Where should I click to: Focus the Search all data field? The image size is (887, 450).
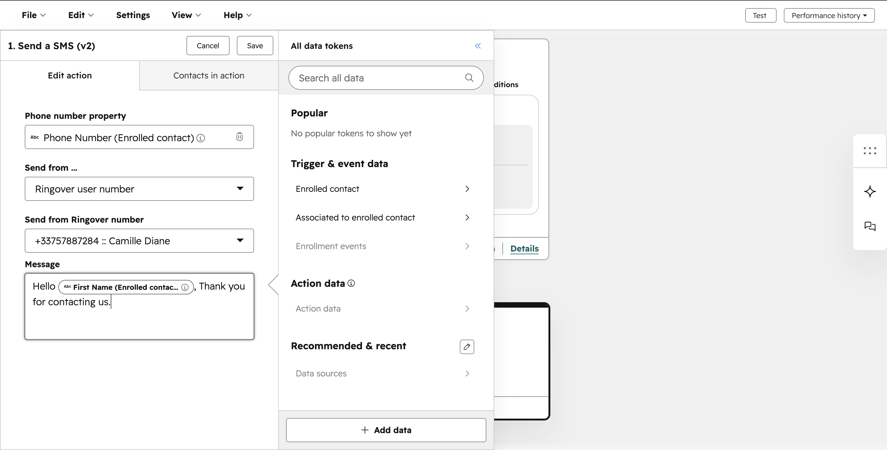379,78
